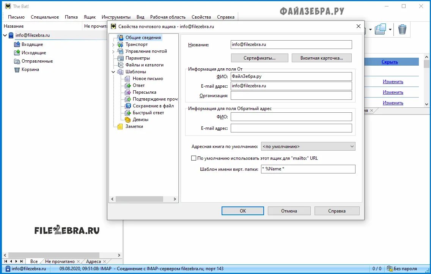Switch to the Все tab
Image resolution: width=431 pixels, height=274 pixels.
click(x=34, y=261)
